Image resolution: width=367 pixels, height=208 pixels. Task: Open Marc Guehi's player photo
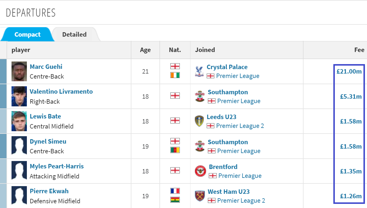(x=19, y=71)
